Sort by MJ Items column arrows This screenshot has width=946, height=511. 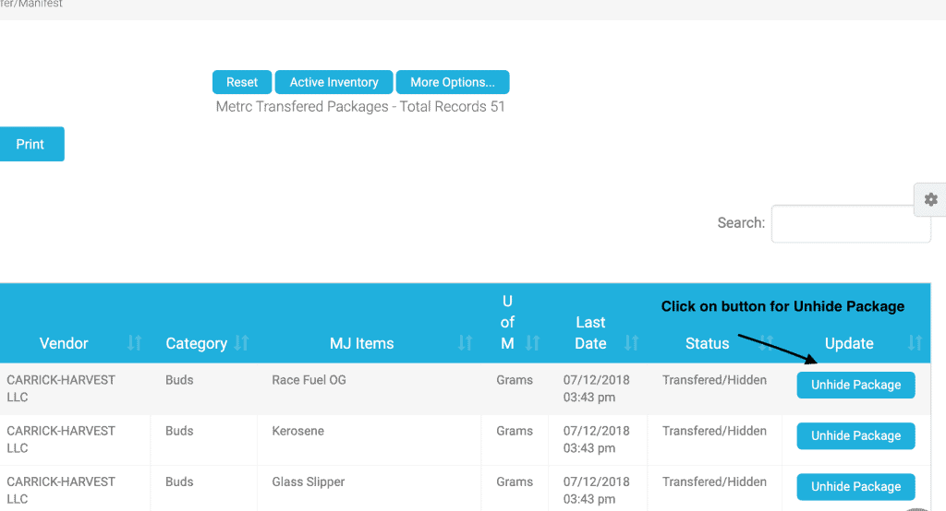tap(465, 343)
